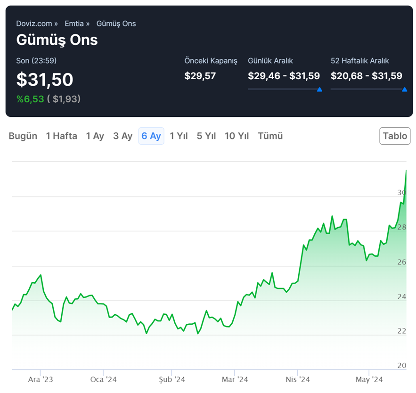Switch to the 1 Yıl range
This screenshot has height=393, width=416.
pyautogui.click(x=179, y=136)
